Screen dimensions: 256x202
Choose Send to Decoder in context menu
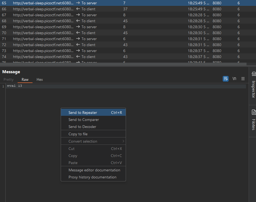[x=93, y=127]
